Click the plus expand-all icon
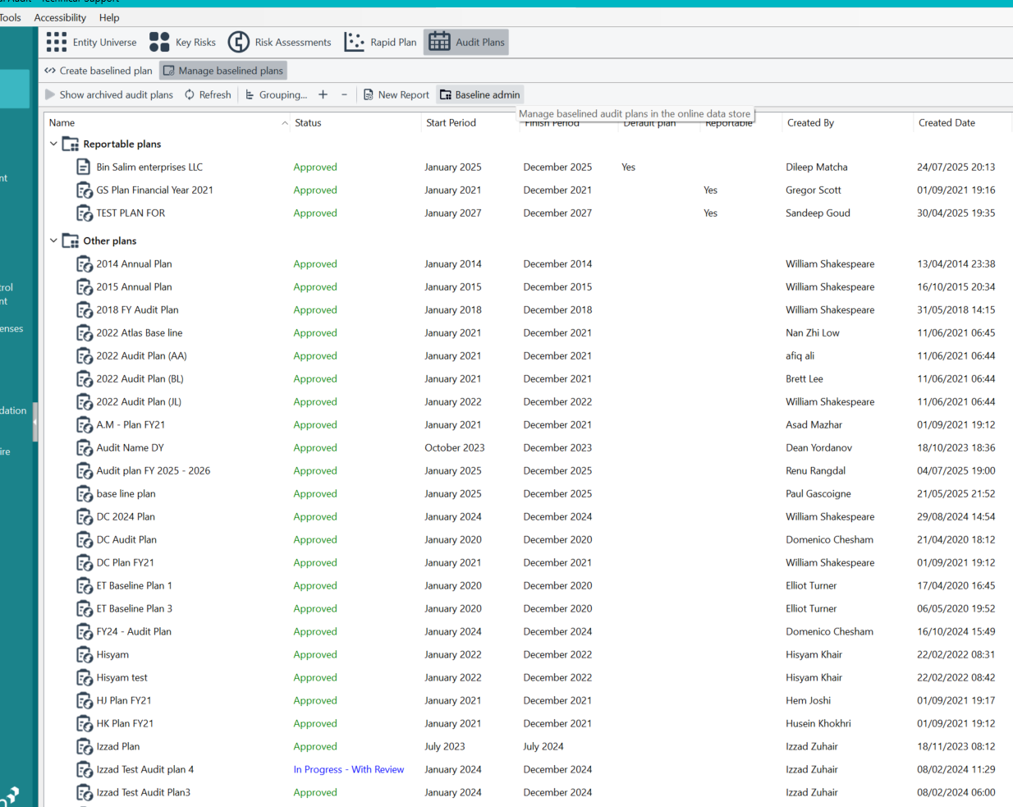This screenshot has height=807, width=1013. 323,94
